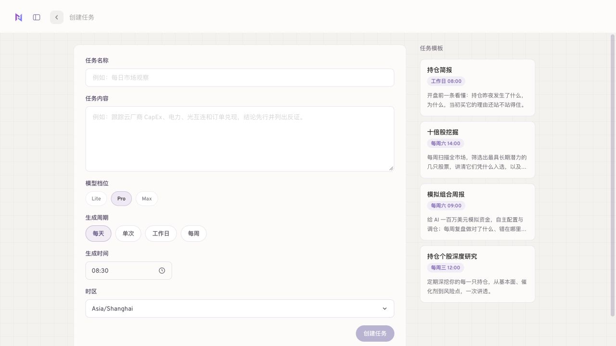Select the 模拟组合周报 template card
Viewport: 616px width, 346px height.
(x=477, y=212)
